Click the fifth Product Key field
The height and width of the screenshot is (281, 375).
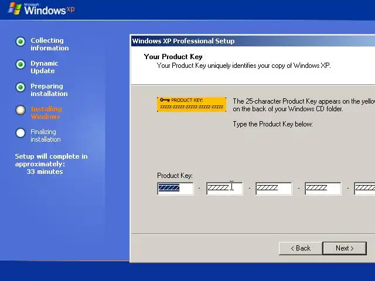[364, 189]
